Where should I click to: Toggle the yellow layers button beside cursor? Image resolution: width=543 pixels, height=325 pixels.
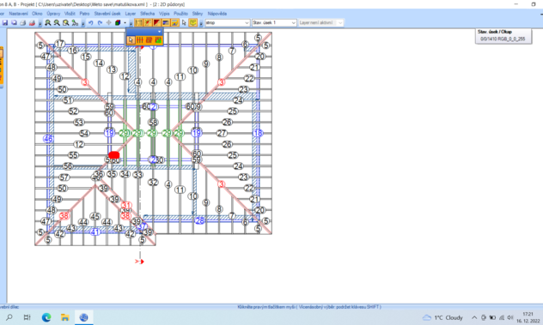pyautogui.click(x=193, y=23)
